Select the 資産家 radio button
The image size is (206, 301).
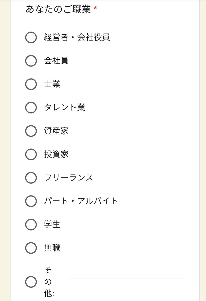point(31,131)
